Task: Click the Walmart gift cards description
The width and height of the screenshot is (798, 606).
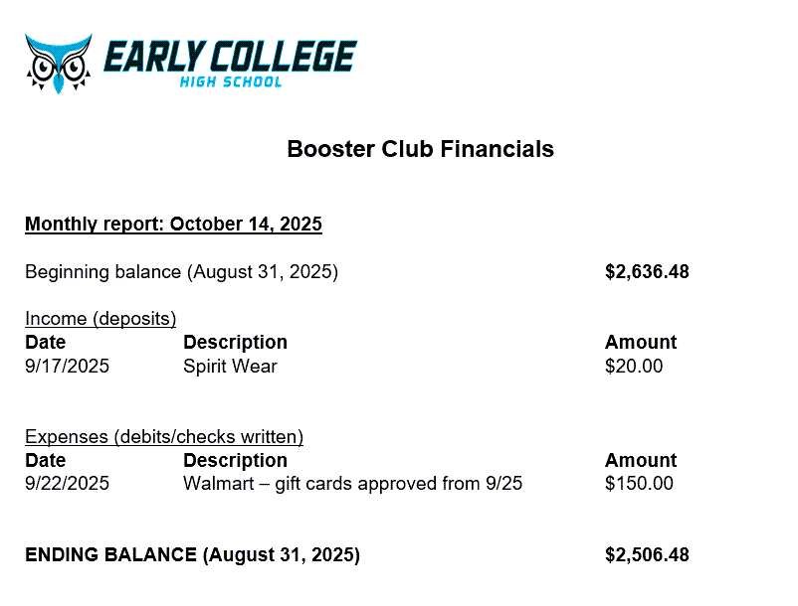Action: tap(352, 485)
